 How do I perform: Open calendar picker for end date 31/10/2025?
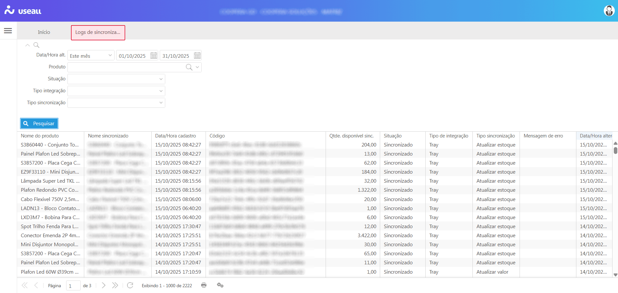(x=197, y=56)
